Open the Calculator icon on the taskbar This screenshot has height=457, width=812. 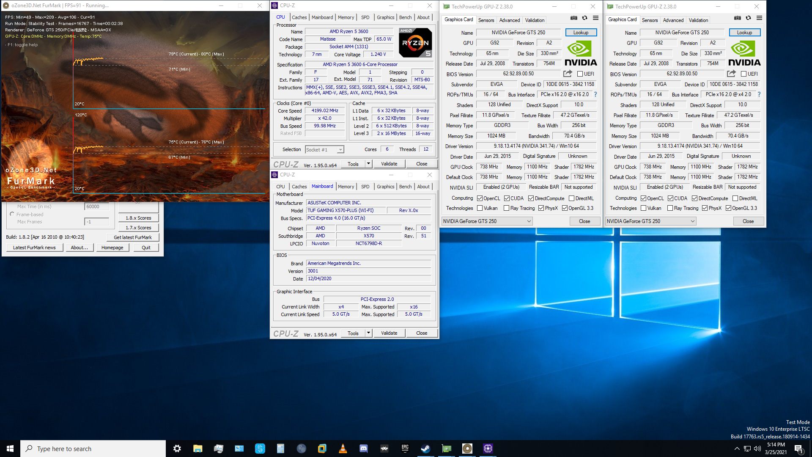(x=280, y=449)
